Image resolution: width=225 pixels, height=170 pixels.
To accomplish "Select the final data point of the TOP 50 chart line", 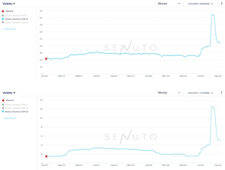I will 220,140.
